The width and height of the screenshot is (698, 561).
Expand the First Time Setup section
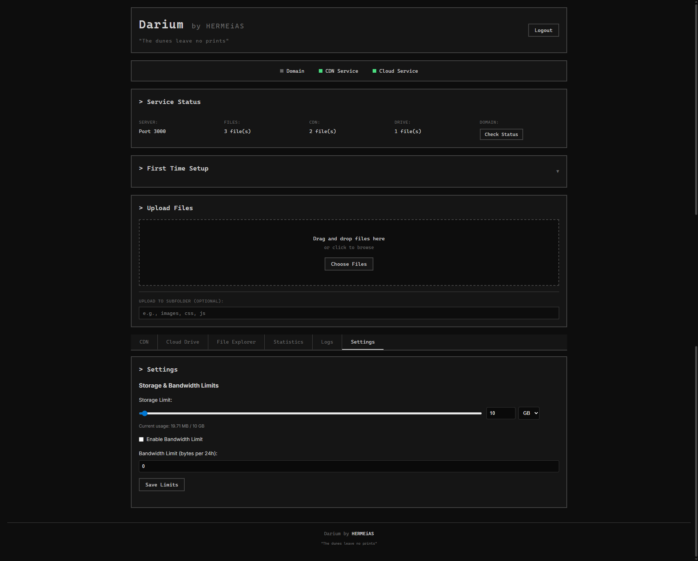(558, 171)
